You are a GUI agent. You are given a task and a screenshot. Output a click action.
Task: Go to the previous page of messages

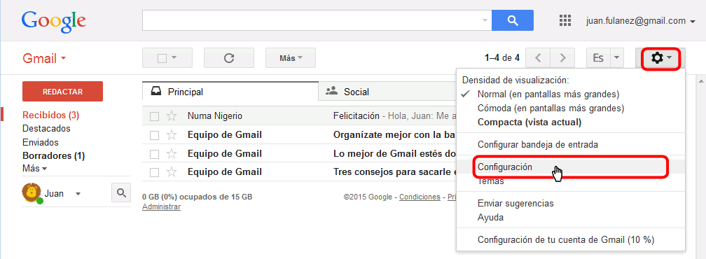[x=538, y=58]
